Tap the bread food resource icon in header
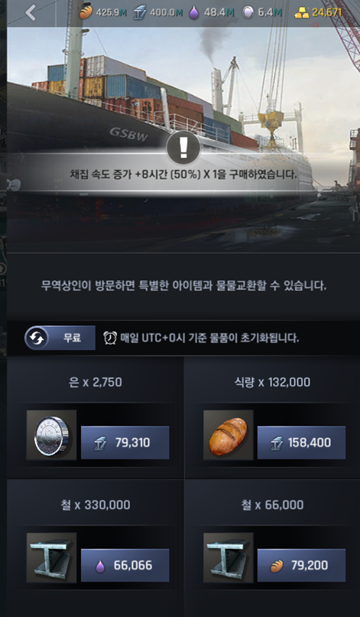The image size is (360, 617). (x=86, y=12)
